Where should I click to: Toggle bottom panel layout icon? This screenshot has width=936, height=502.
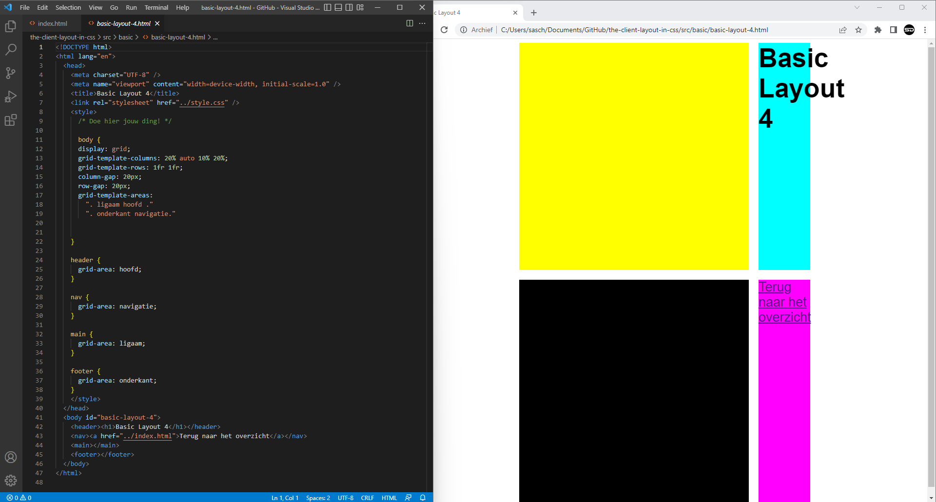pos(338,7)
